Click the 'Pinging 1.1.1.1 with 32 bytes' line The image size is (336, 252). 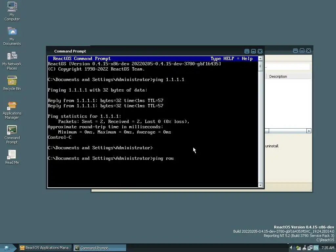pos(97,90)
